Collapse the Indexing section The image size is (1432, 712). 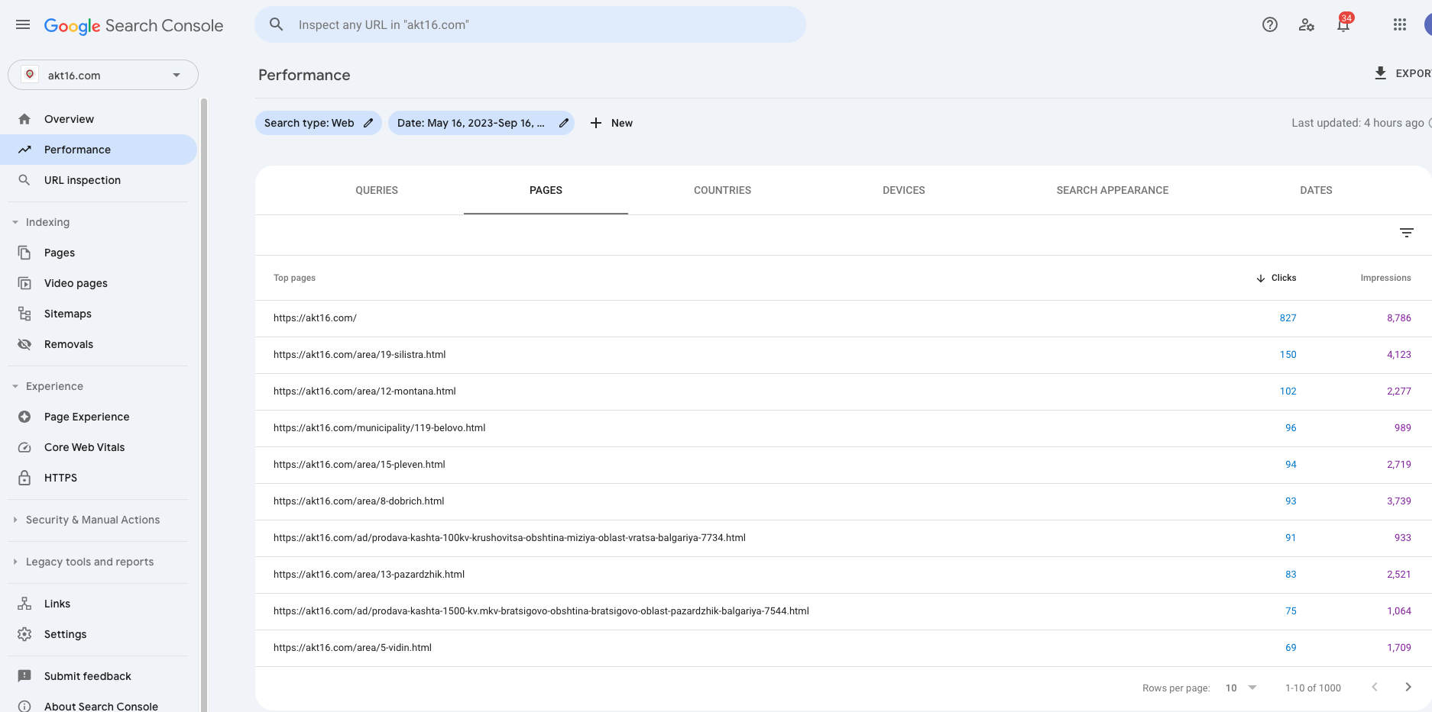click(15, 222)
